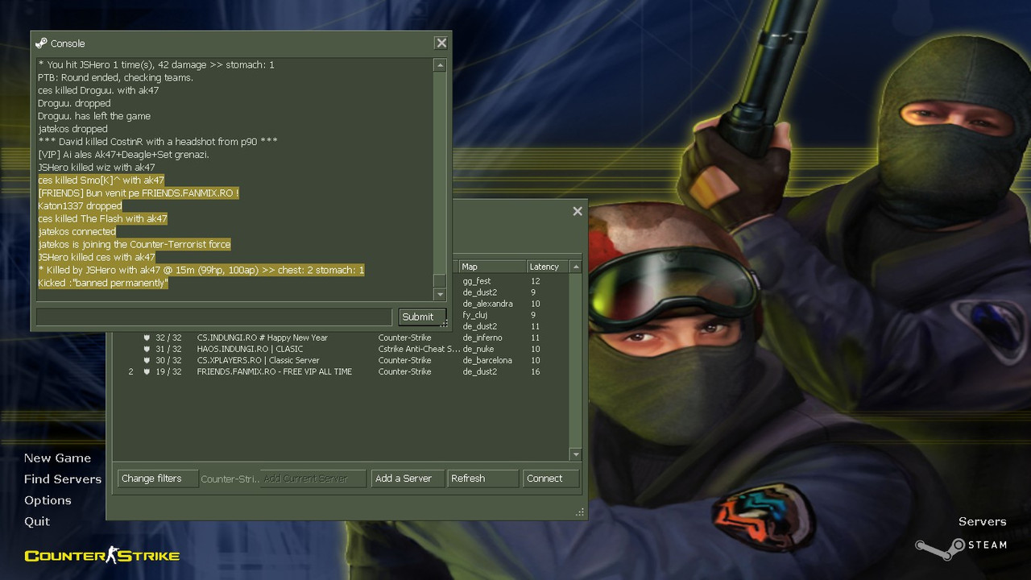The width and height of the screenshot is (1031, 580).
Task: Click the Servers label above Steam logo
Action: pos(982,521)
